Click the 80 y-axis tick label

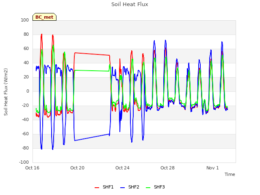click(x=26, y=34)
